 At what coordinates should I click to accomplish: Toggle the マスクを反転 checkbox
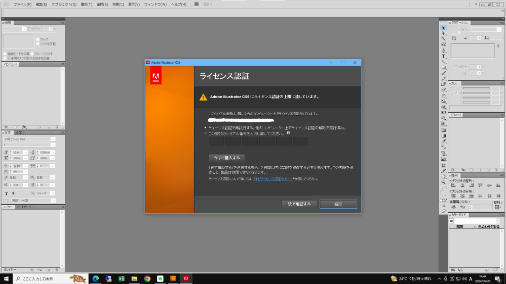point(38,44)
